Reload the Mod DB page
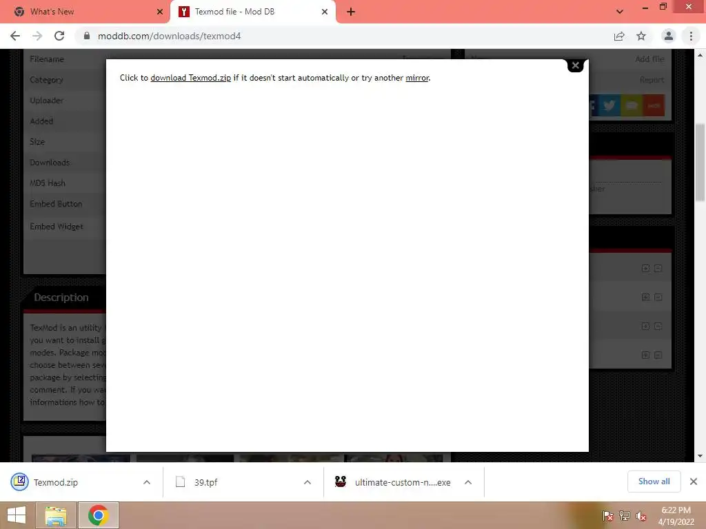This screenshot has height=529, width=706. (x=59, y=36)
